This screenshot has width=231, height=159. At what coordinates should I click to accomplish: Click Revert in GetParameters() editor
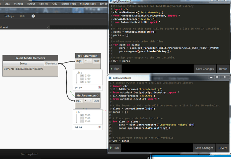click(222, 148)
